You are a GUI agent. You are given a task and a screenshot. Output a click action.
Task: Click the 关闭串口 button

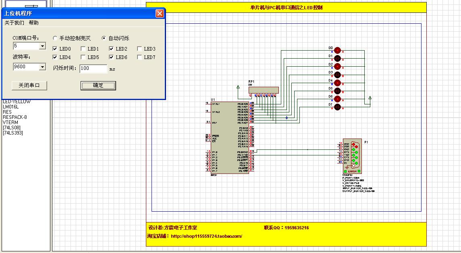pos(29,85)
